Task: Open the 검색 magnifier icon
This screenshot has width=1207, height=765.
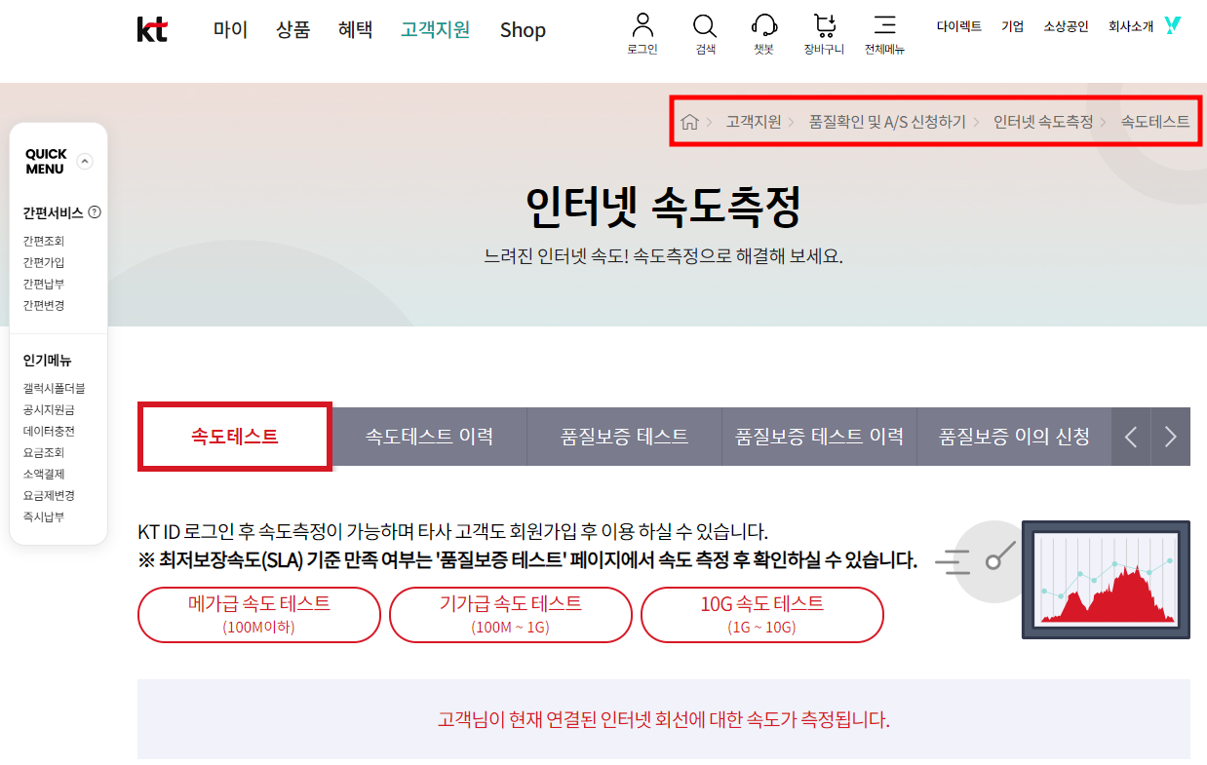Action: tap(705, 25)
